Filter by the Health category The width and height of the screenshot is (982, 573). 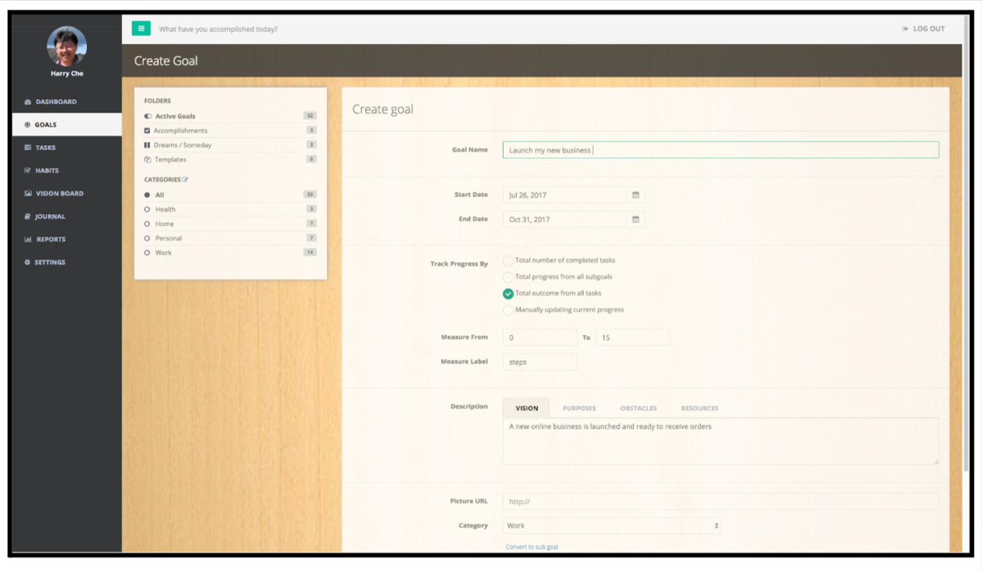pos(165,209)
